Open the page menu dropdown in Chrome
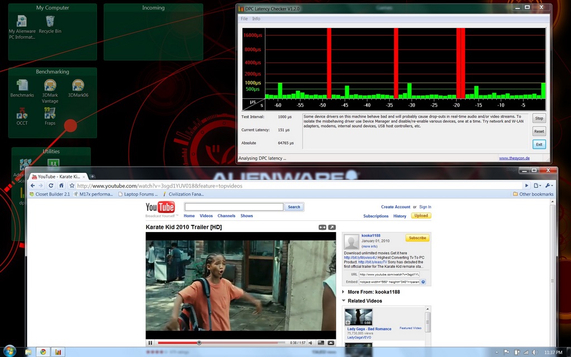The width and height of the screenshot is (571, 357). point(537,185)
